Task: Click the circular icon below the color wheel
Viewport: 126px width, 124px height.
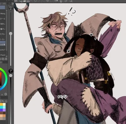Action: coord(6,94)
